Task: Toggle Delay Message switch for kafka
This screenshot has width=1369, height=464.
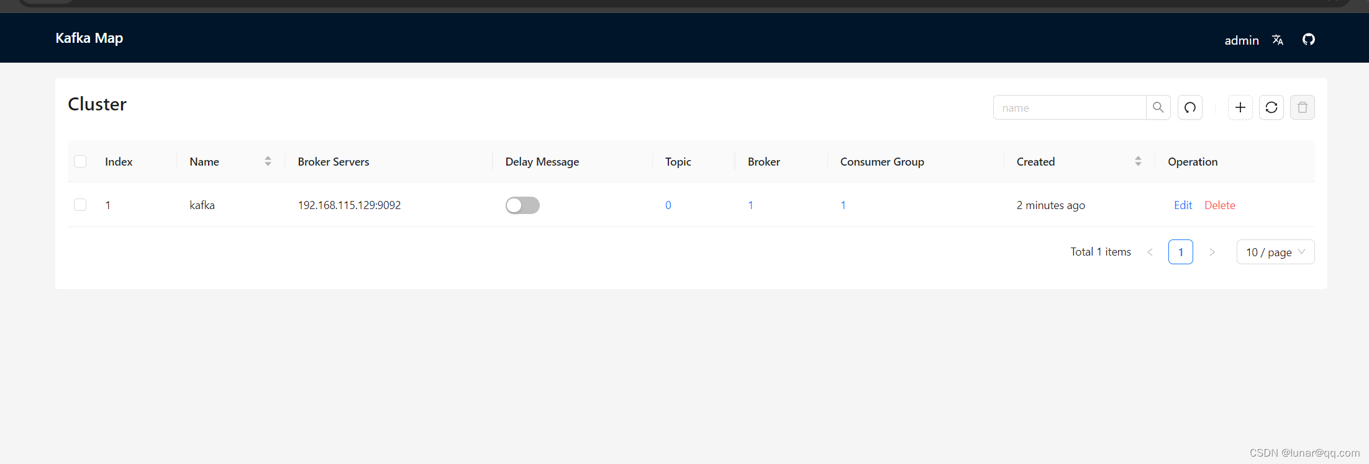Action: click(522, 205)
